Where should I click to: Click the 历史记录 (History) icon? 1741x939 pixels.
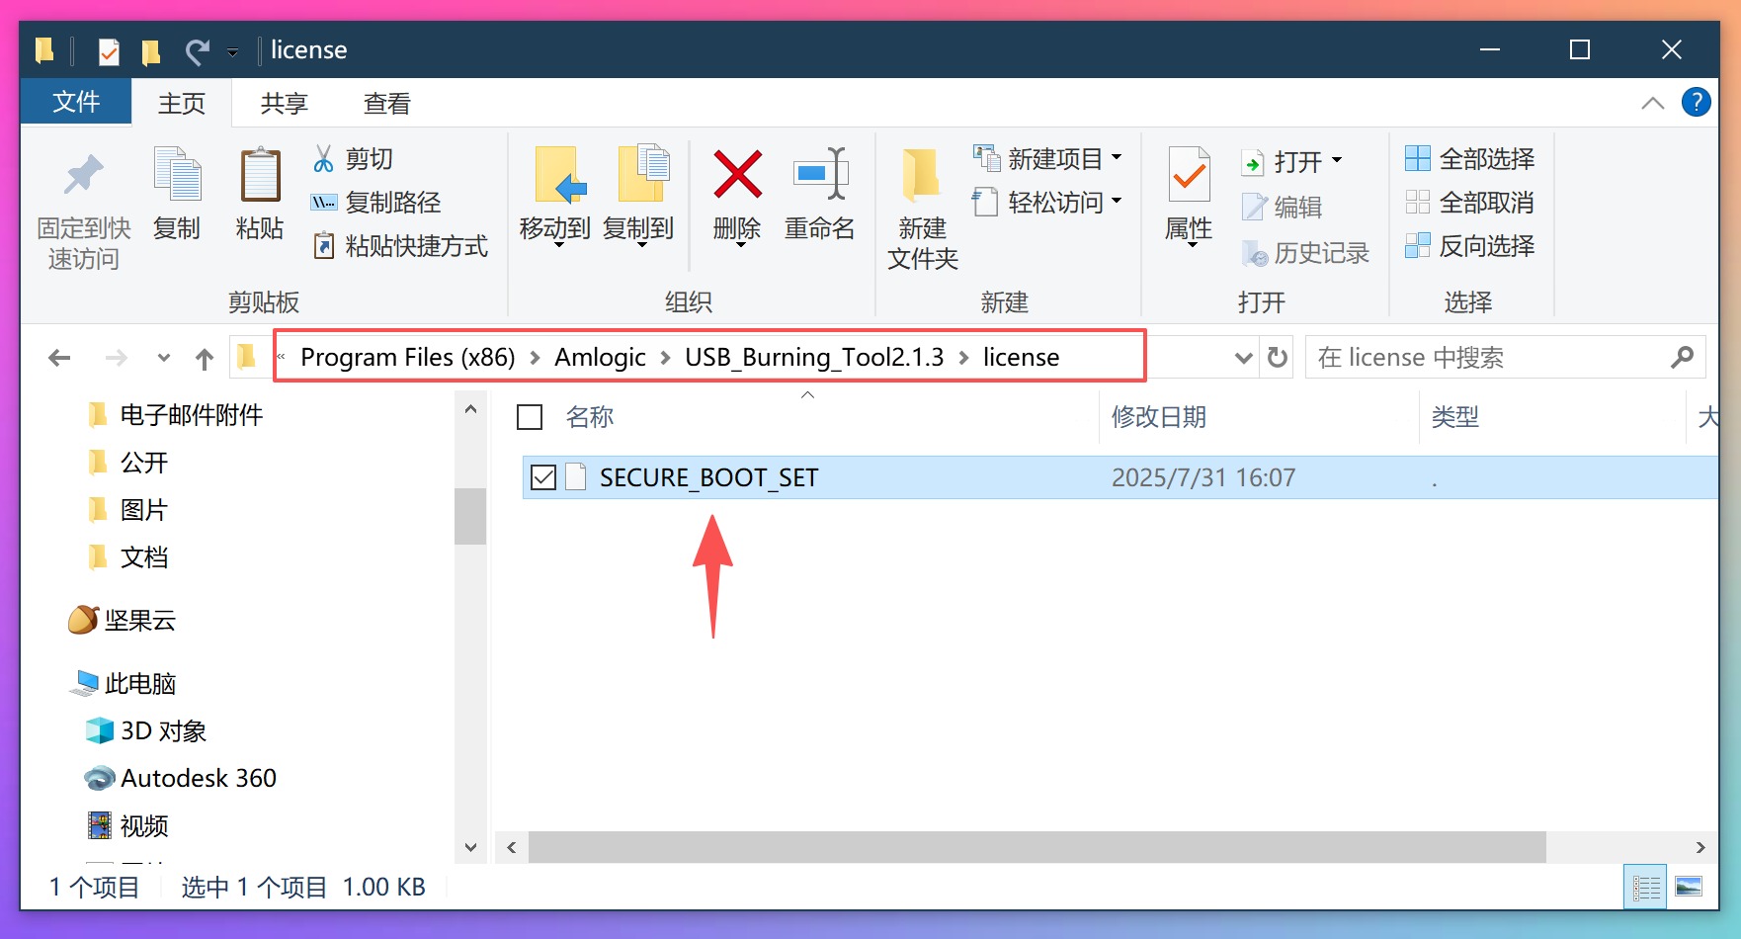[1256, 253]
